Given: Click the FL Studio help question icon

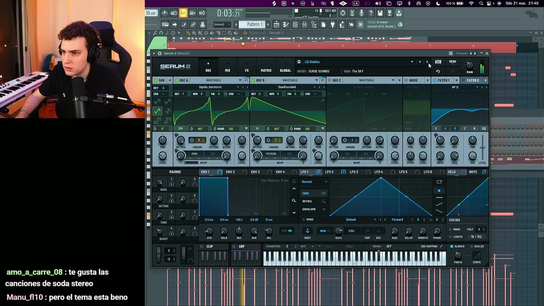Looking at the screenshot, I should 371,13.
